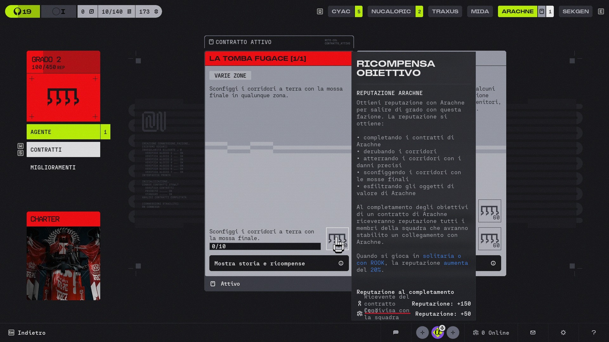Click the 0/10 contract progress bar

(x=265, y=246)
